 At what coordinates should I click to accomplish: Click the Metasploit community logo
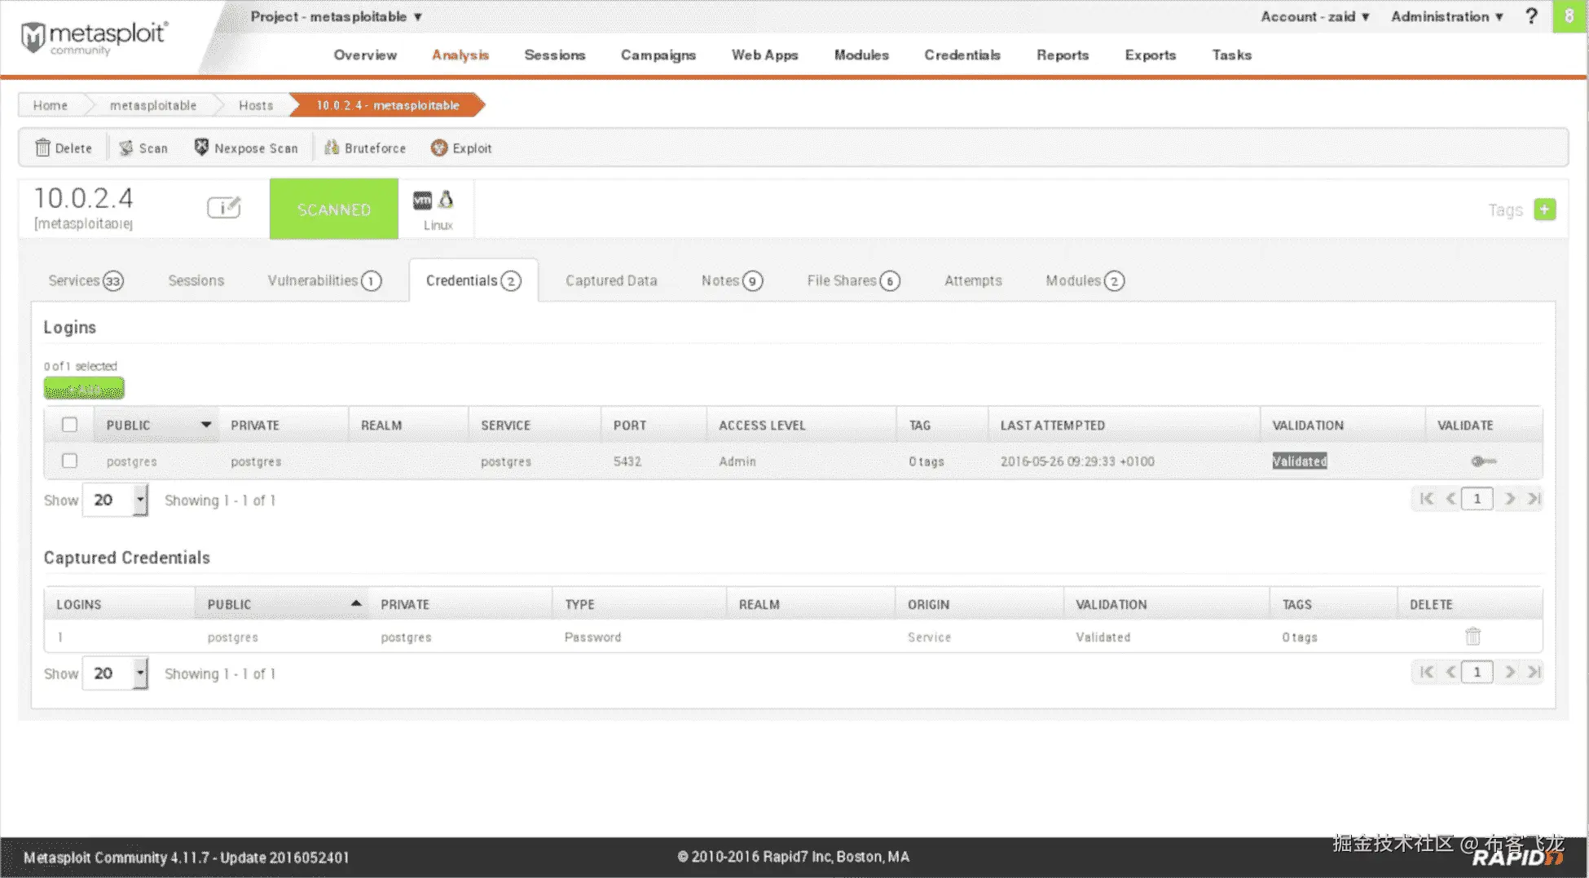pyautogui.click(x=94, y=38)
